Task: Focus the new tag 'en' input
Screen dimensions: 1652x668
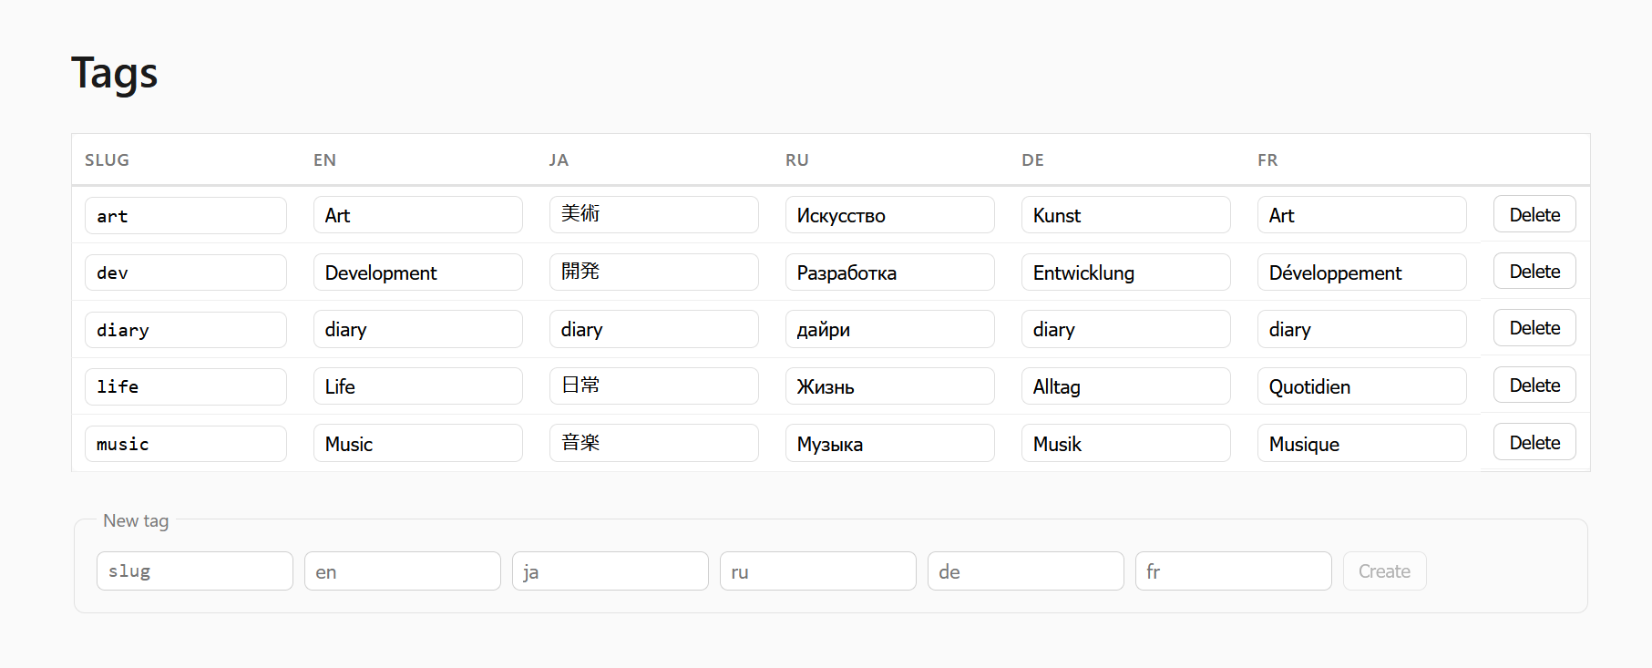Action: point(403,570)
